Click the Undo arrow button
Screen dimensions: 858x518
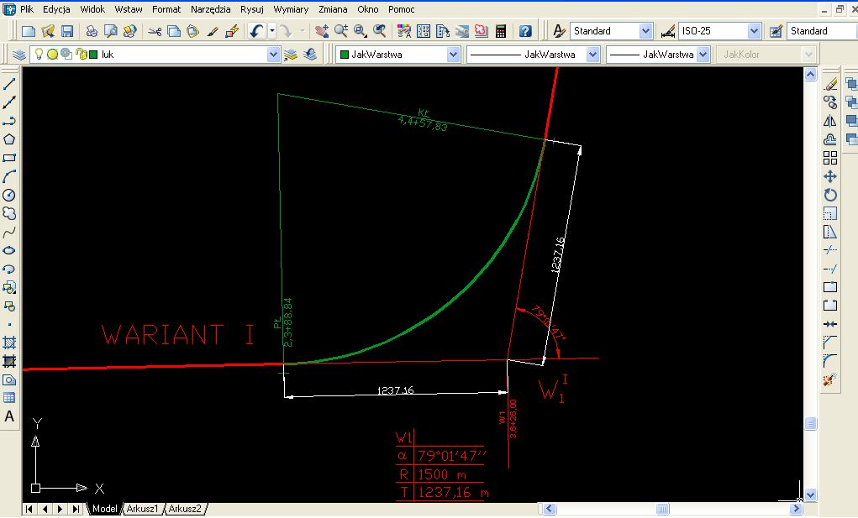256,31
